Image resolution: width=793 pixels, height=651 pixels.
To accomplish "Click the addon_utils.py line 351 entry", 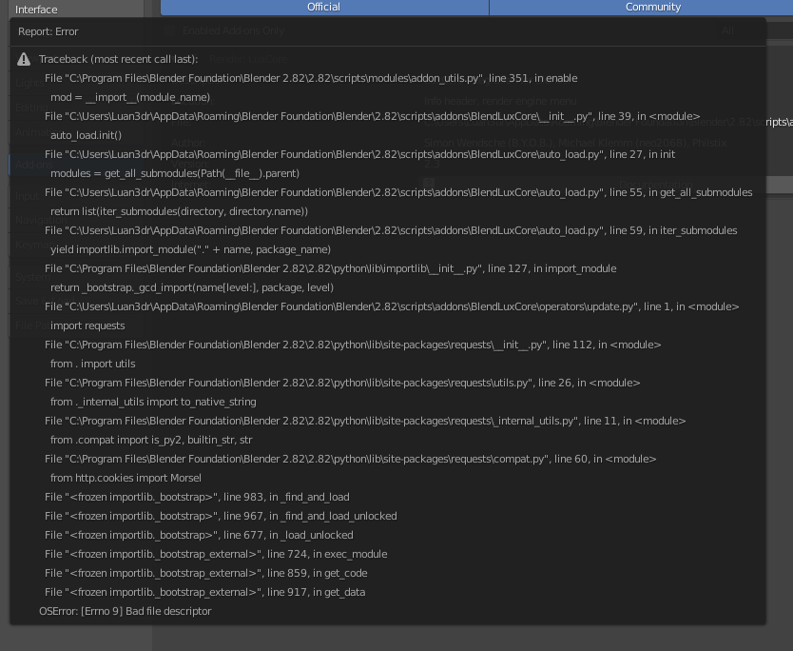I will point(310,78).
